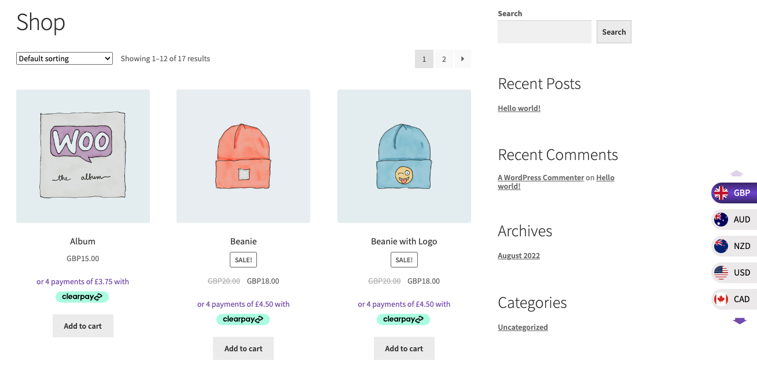The height and width of the screenshot is (379, 757).
Task: Select the USD American flag currency
Action: (x=734, y=273)
